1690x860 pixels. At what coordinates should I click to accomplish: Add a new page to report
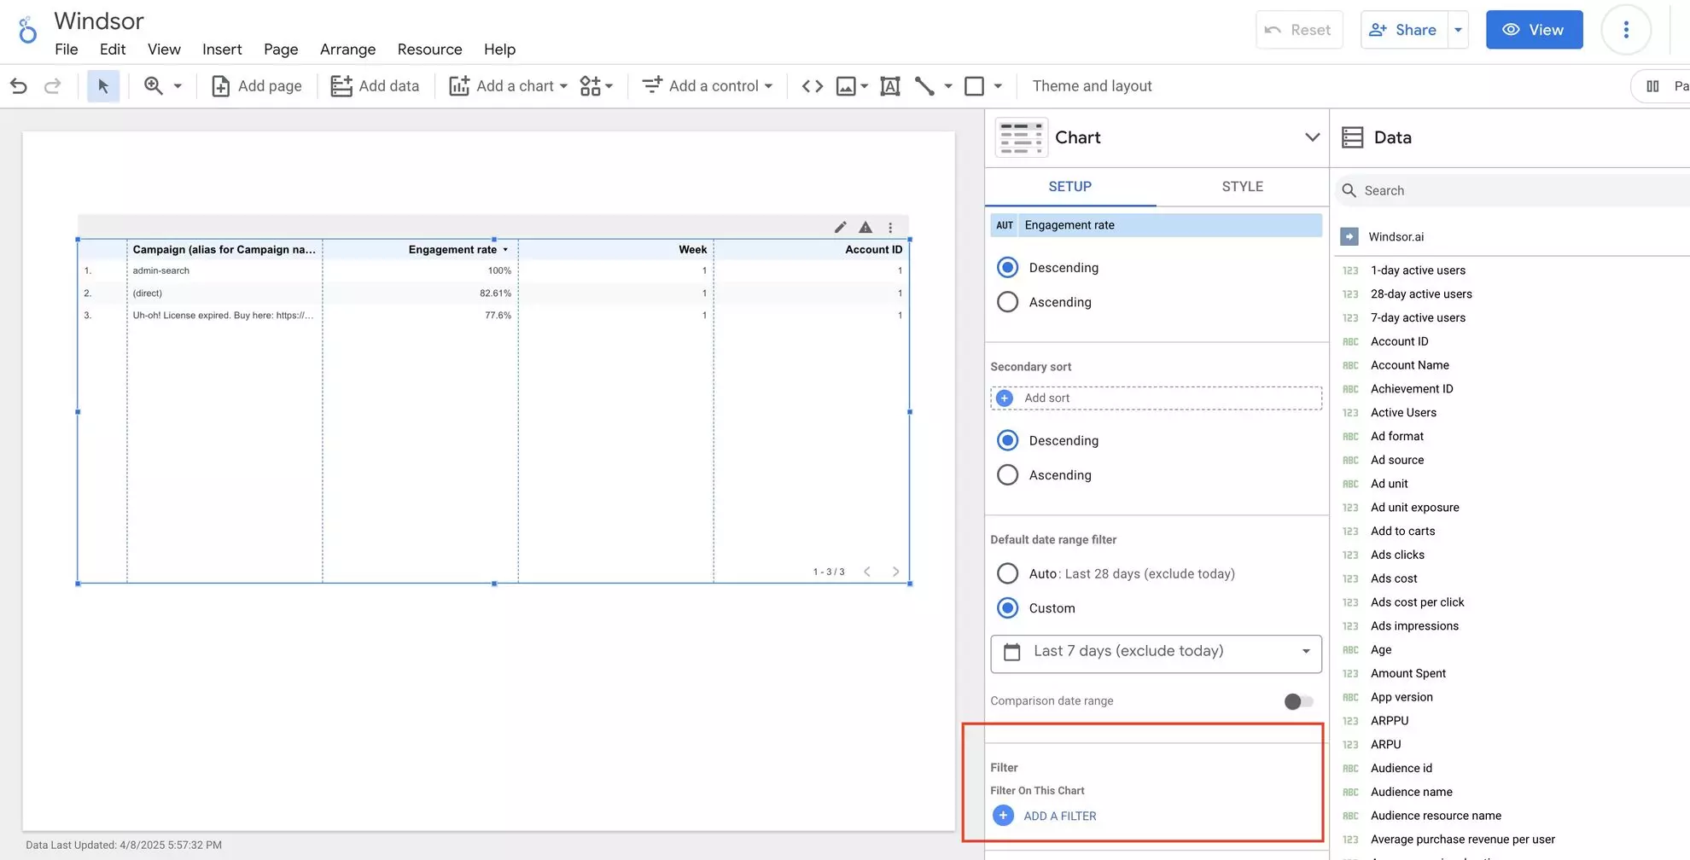click(x=257, y=86)
